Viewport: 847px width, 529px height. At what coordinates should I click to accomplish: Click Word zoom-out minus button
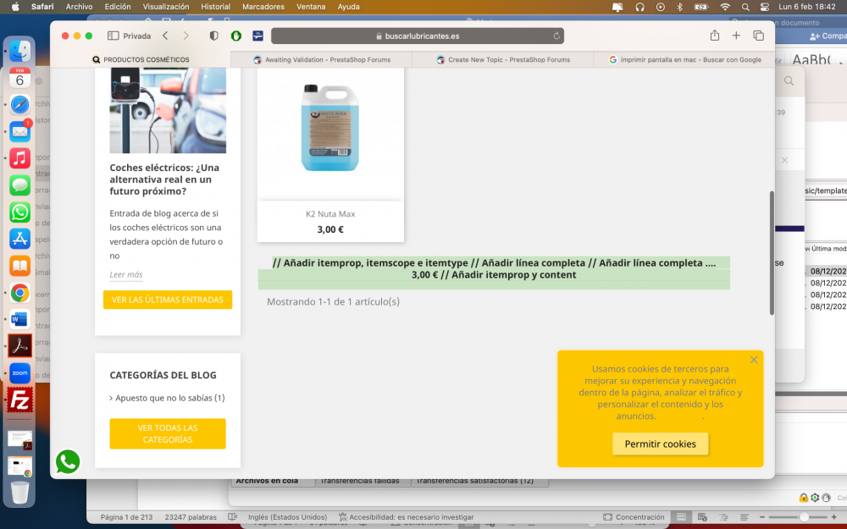(x=762, y=517)
